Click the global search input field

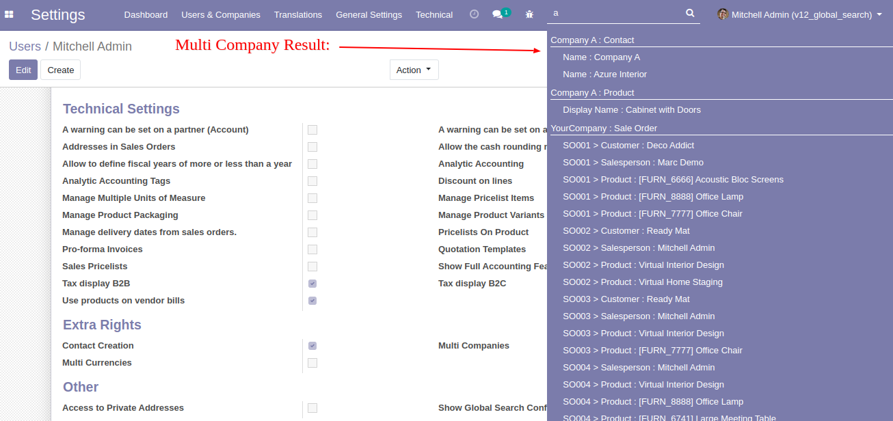pos(615,13)
